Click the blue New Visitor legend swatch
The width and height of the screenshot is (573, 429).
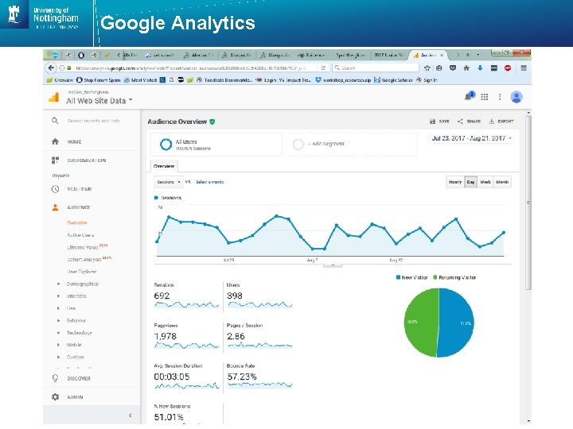[x=399, y=277]
